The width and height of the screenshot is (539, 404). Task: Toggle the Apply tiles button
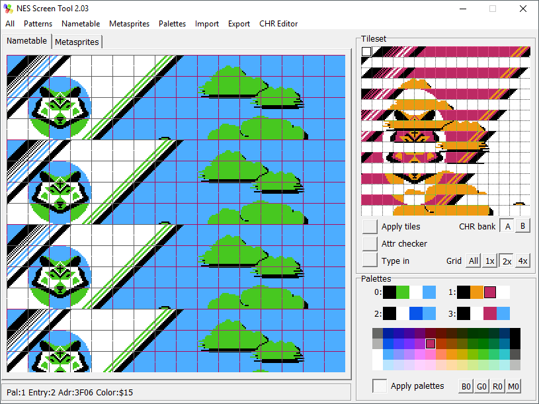370,226
